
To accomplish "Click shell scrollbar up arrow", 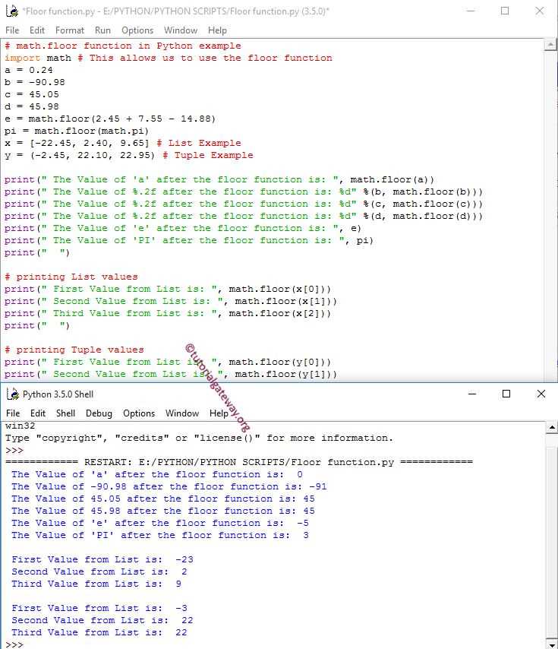I will click(551, 428).
